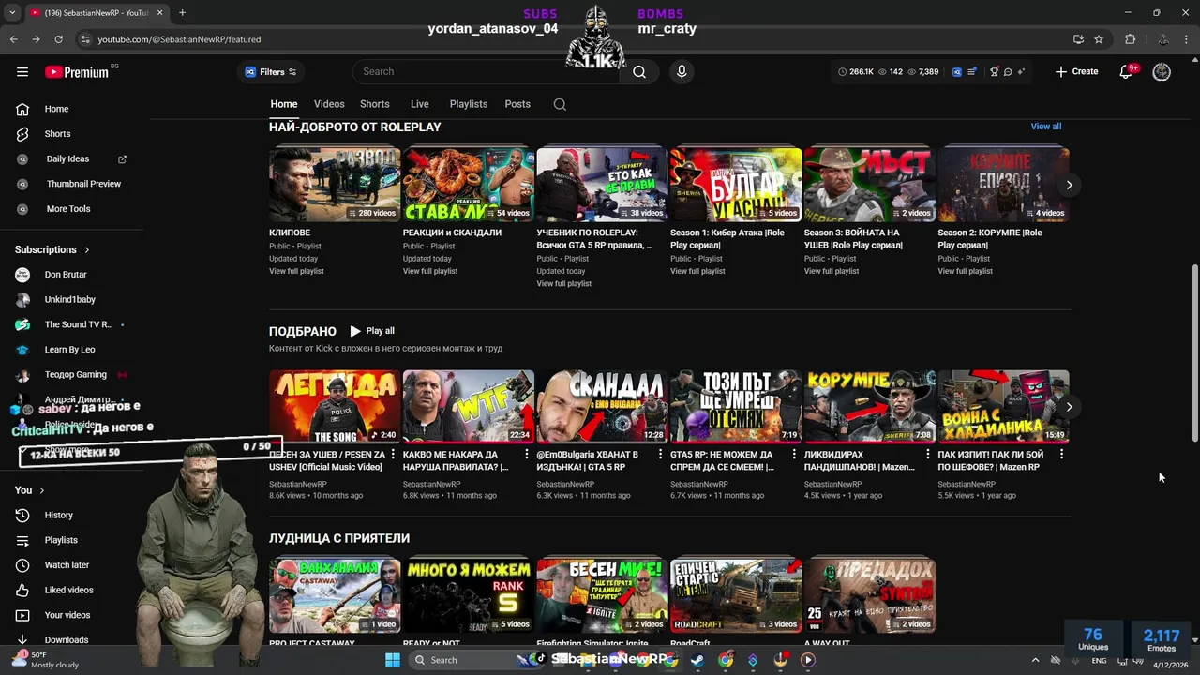Click the page vertical scrollbar
Screen dimensions: 1200x675
(x=1194, y=352)
